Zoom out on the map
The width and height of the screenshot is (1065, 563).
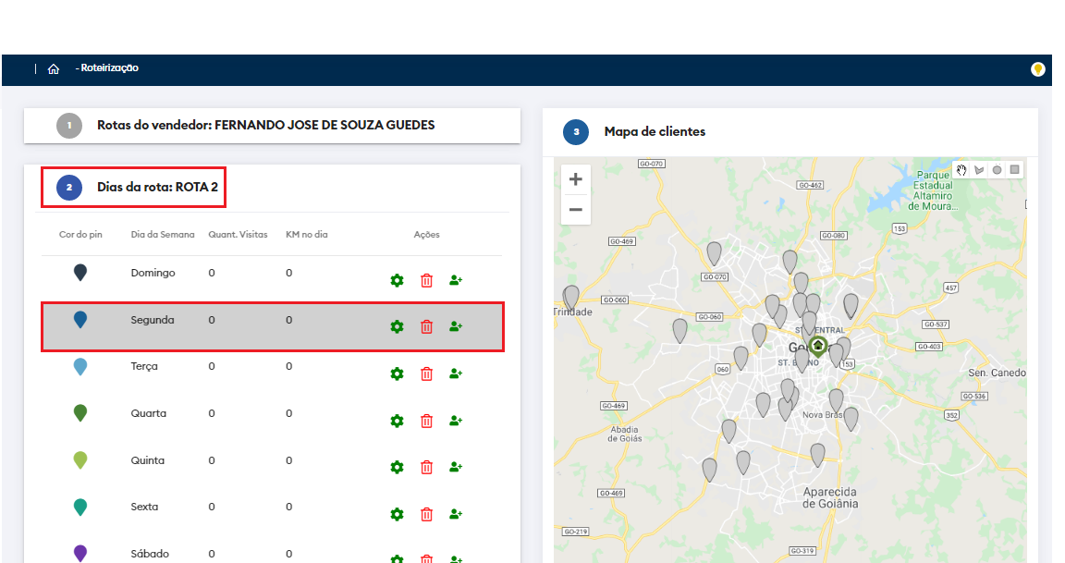coord(575,210)
